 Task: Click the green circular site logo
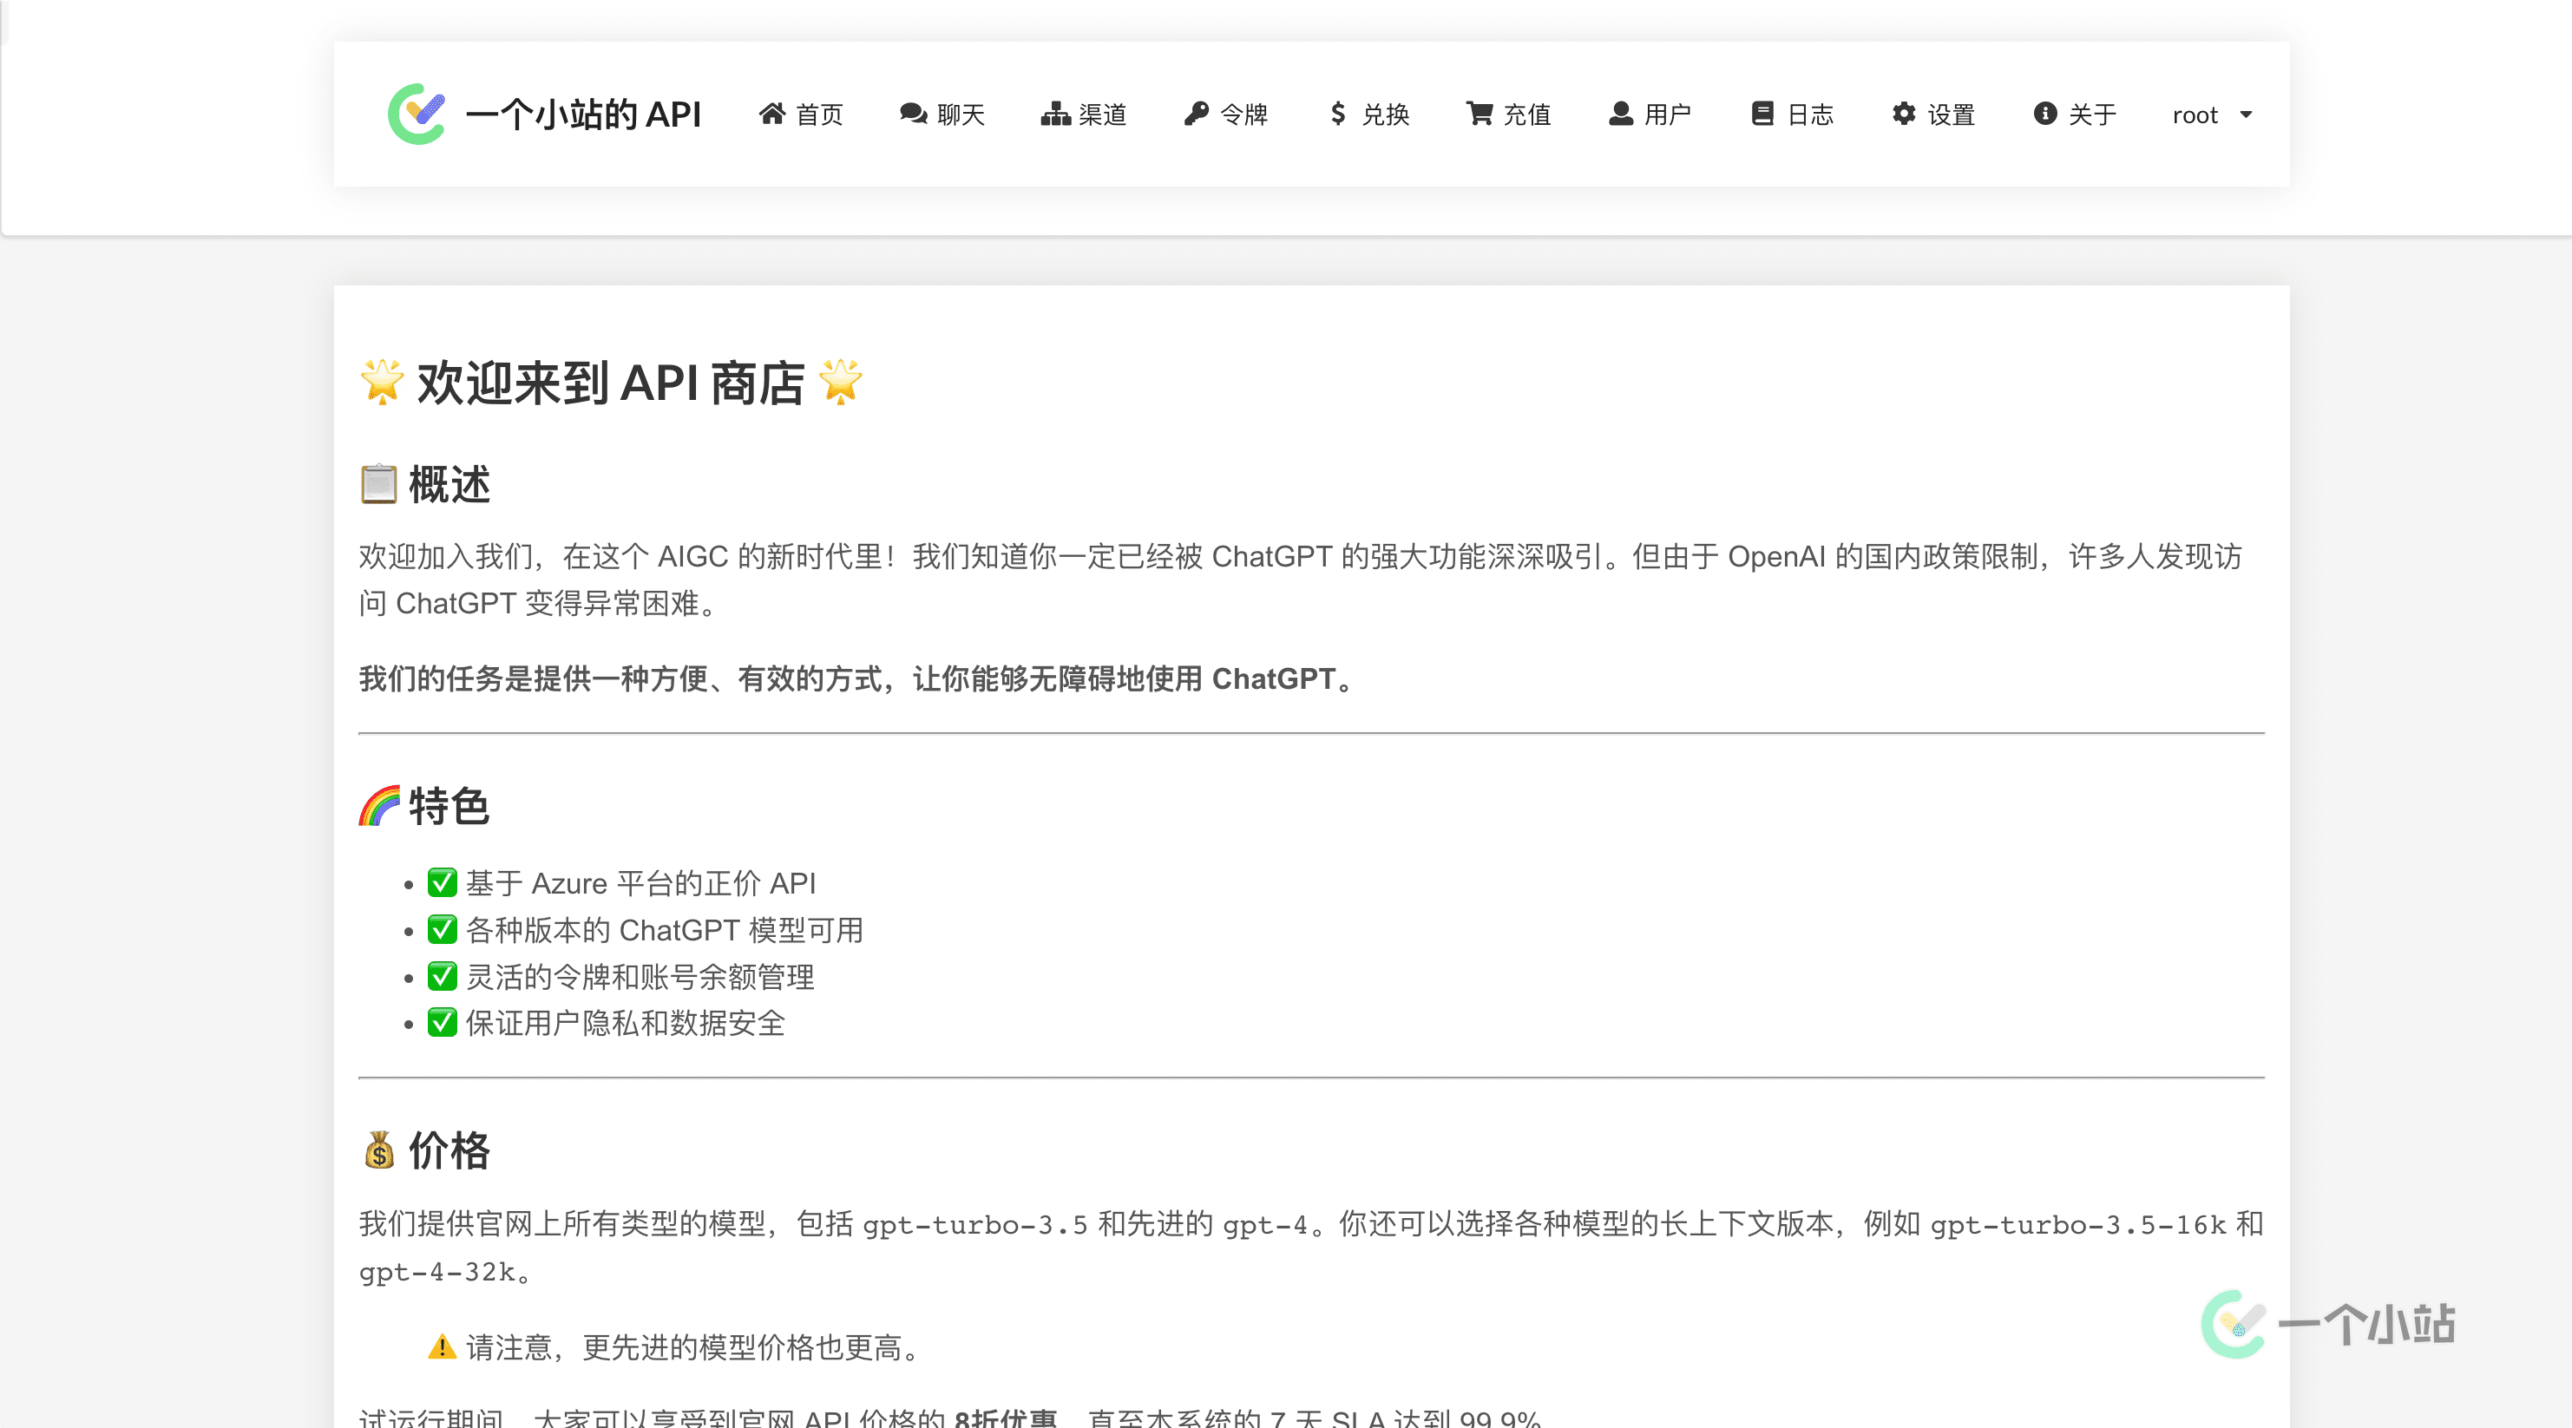coord(418,113)
